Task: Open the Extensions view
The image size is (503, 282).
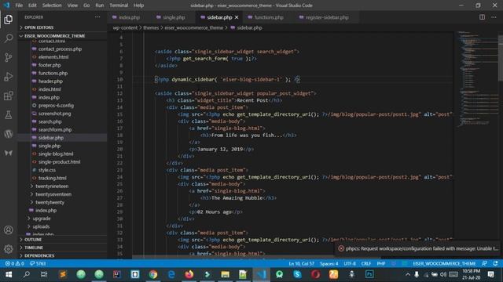Action: click(9, 96)
